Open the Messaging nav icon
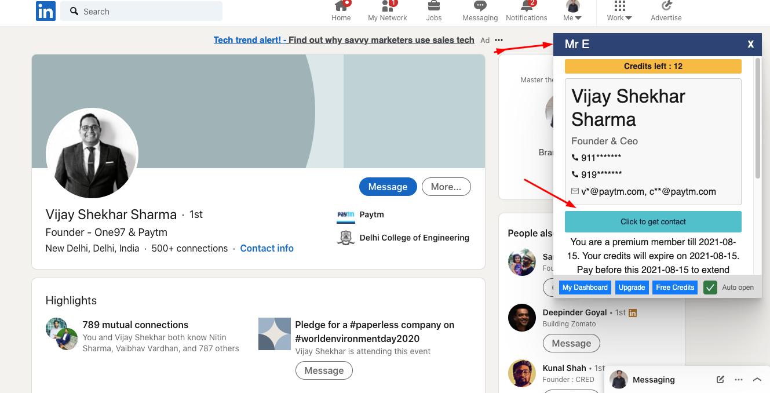This screenshot has height=393, width=770. (x=480, y=6)
